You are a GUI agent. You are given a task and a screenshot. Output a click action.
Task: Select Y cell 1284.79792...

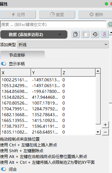click(46, 109)
